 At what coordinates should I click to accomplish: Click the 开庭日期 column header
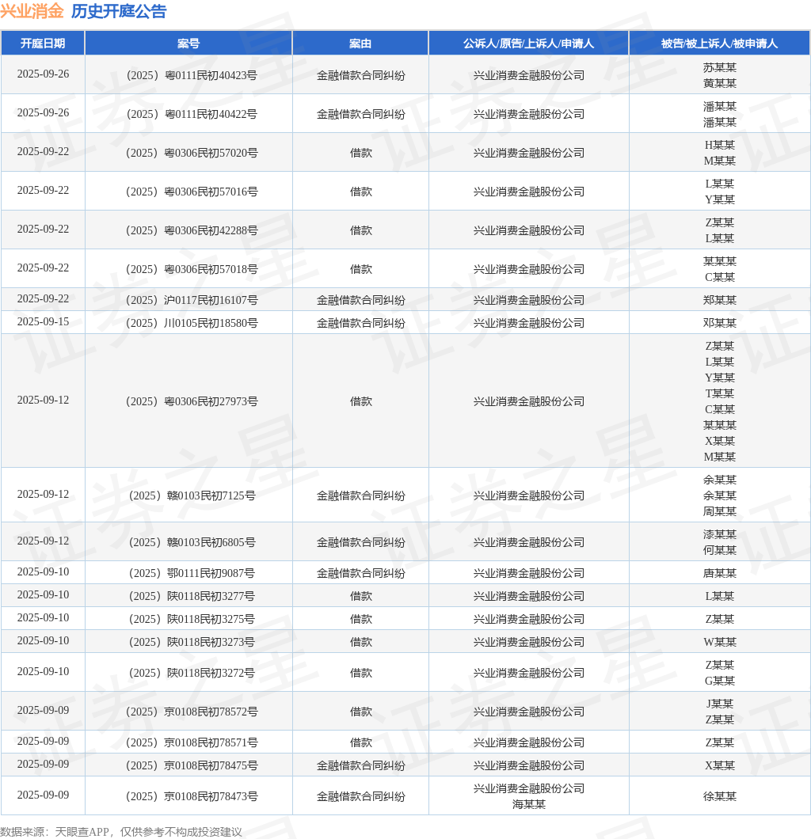(x=43, y=44)
